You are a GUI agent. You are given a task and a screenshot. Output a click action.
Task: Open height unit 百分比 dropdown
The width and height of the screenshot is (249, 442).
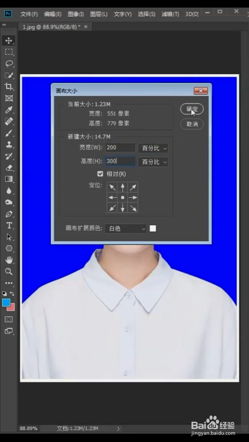153,162
